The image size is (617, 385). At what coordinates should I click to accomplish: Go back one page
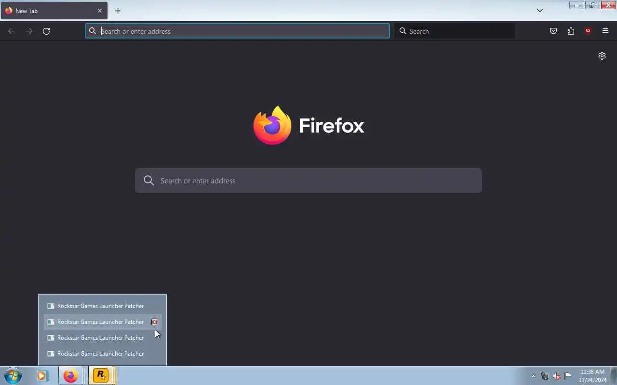(12, 31)
